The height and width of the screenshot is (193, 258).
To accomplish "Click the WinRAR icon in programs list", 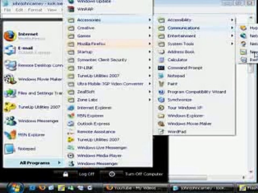I will [71, 9].
